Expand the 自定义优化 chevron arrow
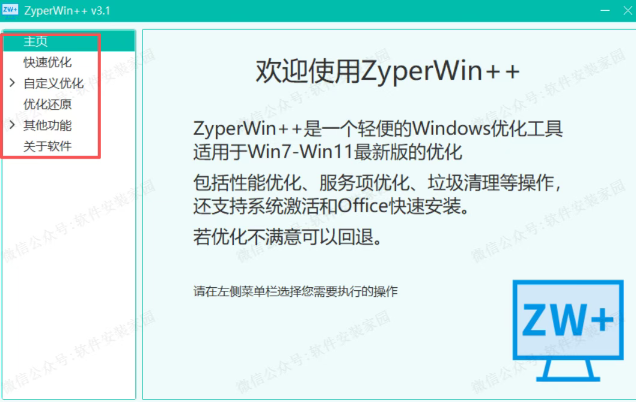636x402 pixels. 12,83
